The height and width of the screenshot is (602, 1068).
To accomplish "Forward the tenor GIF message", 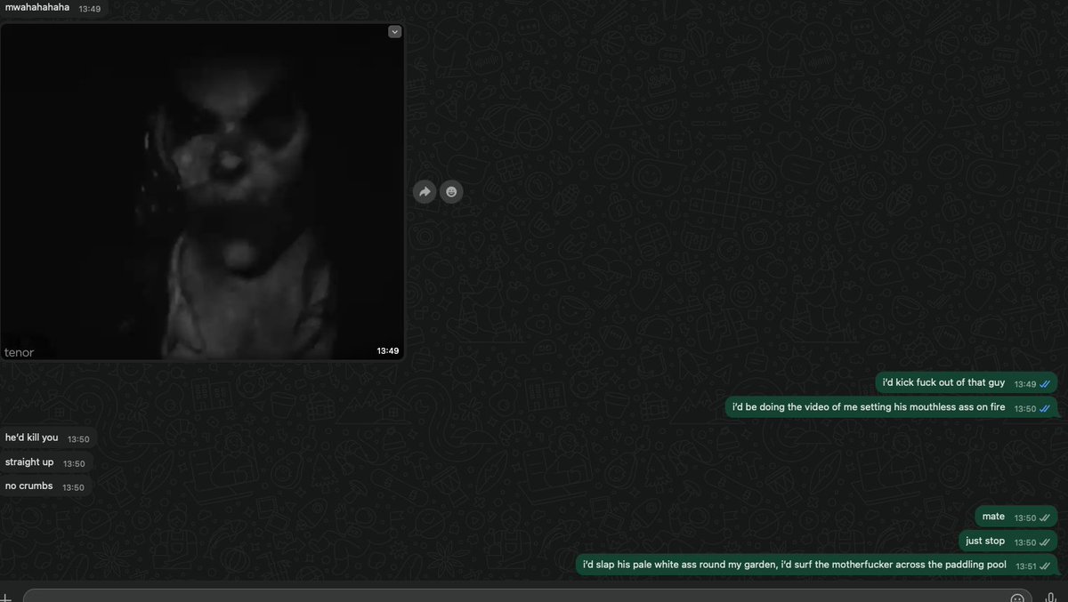I will [x=425, y=191].
